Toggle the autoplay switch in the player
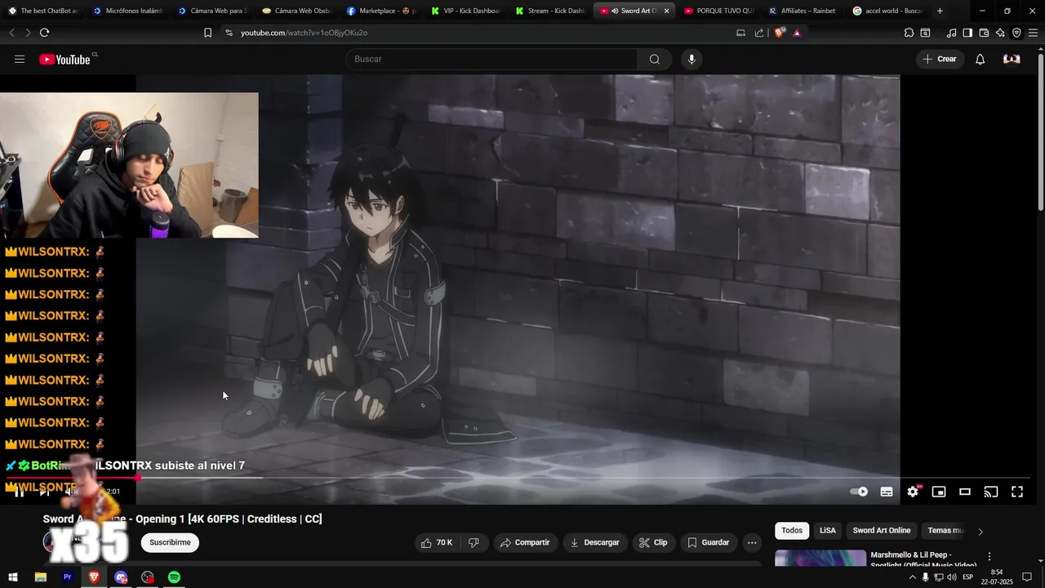Image resolution: width=1045 pixels, height=588 pixels. pos(859,492)
